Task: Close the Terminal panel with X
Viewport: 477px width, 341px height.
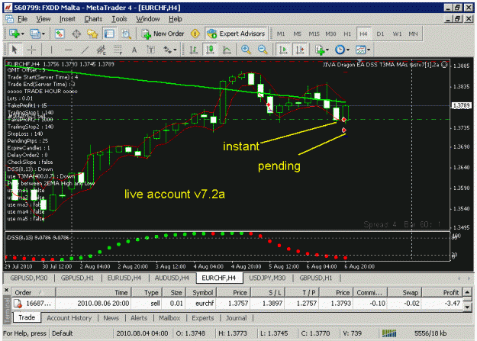Action: click(x=6, y=290)
